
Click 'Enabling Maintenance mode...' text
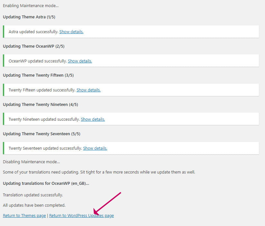click(31, 5)
